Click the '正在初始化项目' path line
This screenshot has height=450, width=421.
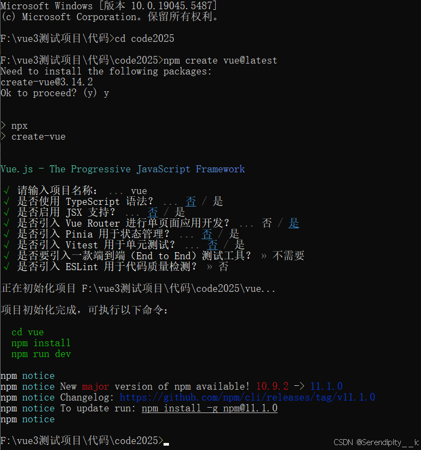click(138, 289)
